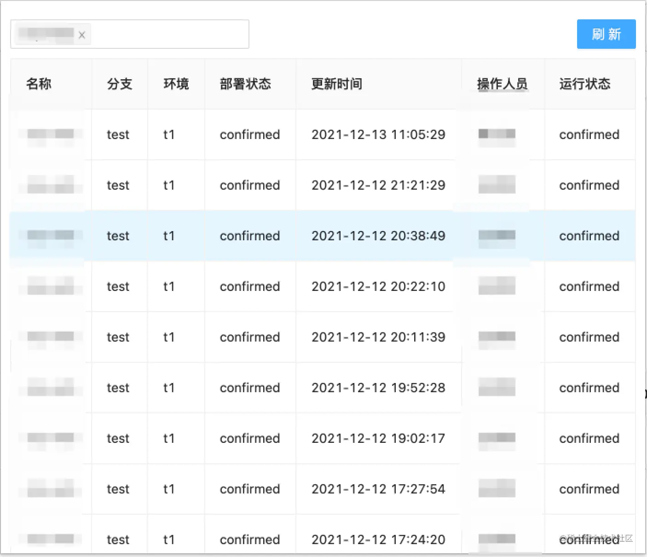Select branch test in the 19:02:17 row
Image resolution: width=647 pixels, height=557 pixels.
tap(118, 438)
